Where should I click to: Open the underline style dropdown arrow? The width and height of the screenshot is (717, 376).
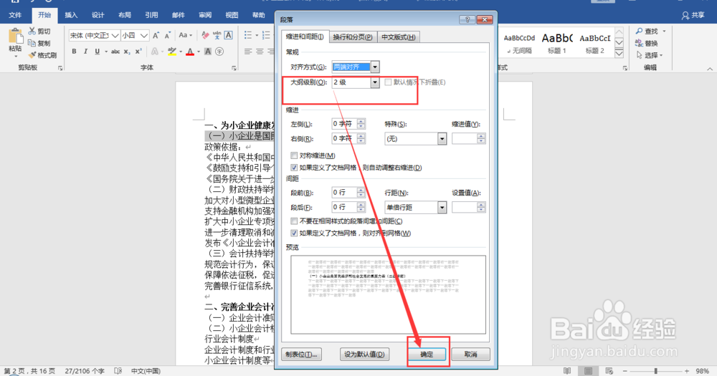tap(106, 52)
